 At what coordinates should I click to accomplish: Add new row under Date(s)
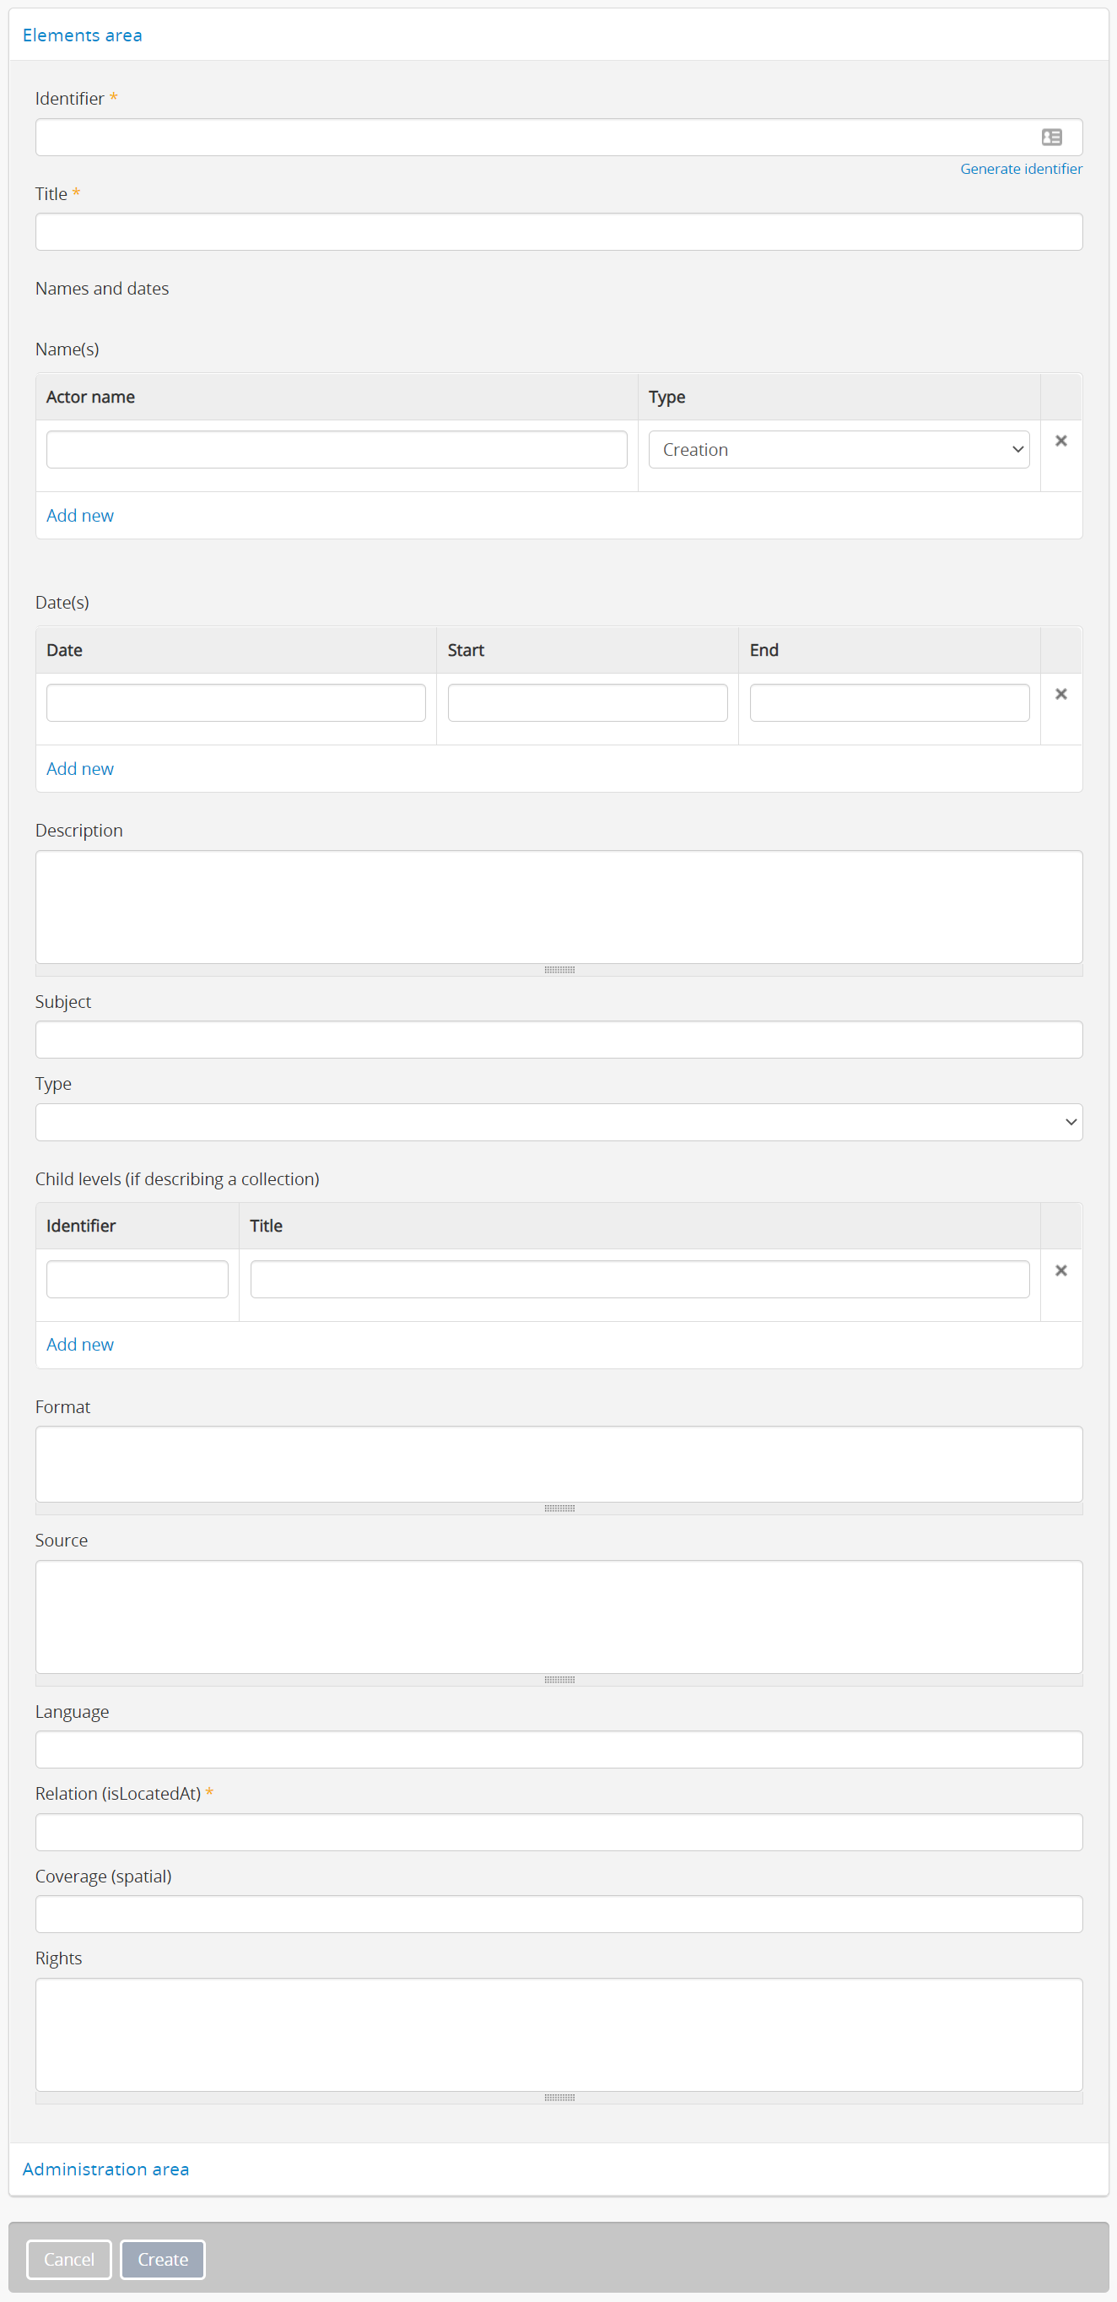tap(79, 768)
